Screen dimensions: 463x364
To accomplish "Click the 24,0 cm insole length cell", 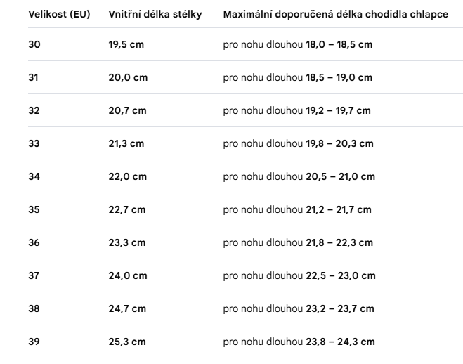I will tap(128, 276).
